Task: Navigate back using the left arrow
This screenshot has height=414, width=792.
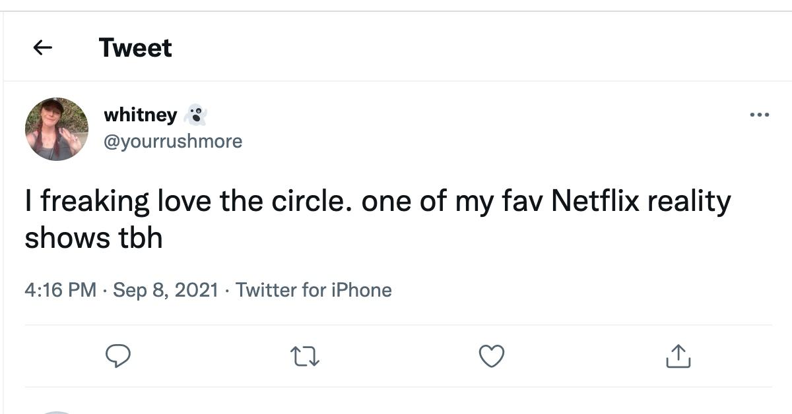Action: pyautogui.click(x=43, y=47)
